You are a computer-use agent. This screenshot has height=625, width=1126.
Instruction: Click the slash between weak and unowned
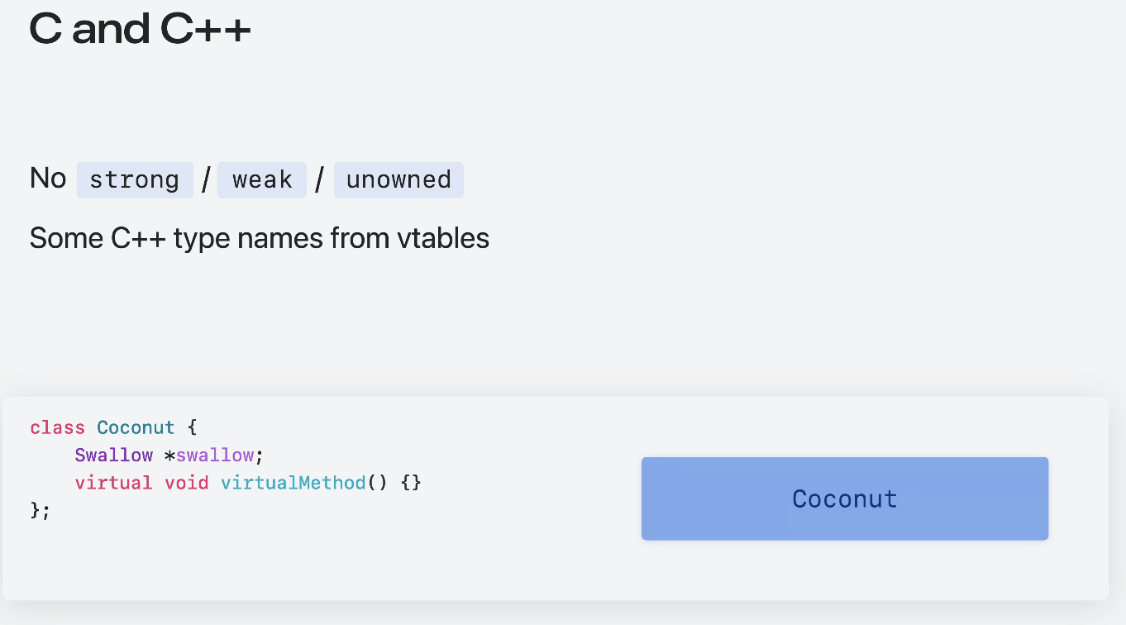tap(319, 180)
